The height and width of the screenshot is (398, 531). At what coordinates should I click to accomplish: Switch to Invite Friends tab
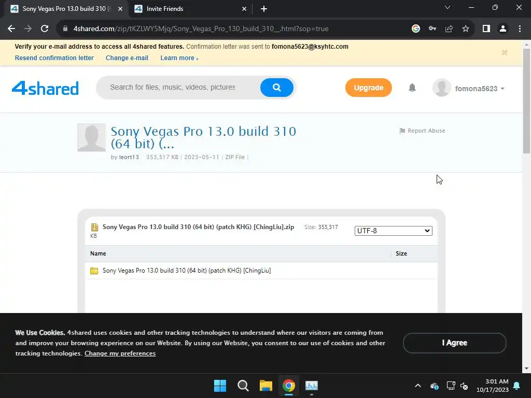pyautogui.click(x=190, y=9)
